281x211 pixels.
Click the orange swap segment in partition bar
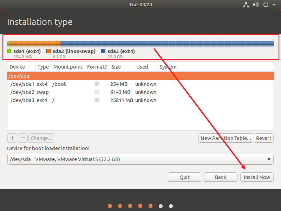pyautogui.click(x=34, y=43)
